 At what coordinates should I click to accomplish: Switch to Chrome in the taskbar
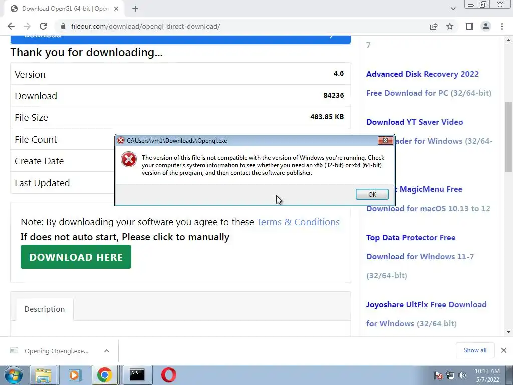(104, 375)
